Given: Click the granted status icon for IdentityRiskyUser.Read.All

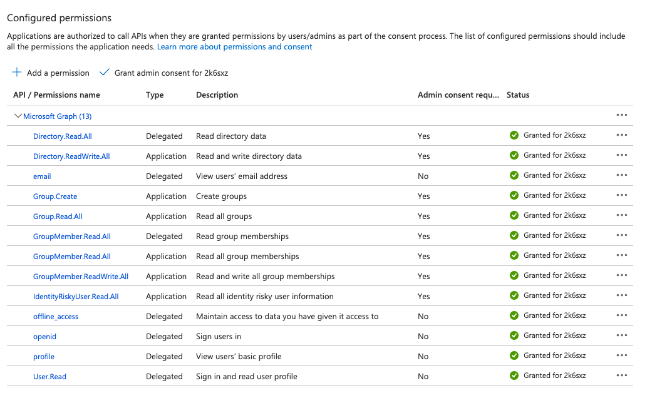Looking at the screenshot, I should point(514,295).
